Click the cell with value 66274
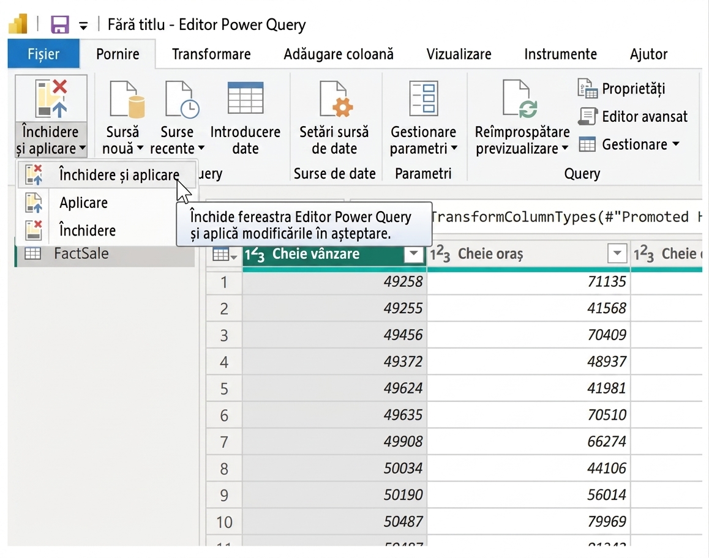Screen dimensions: 709x558 click(528, 442)
